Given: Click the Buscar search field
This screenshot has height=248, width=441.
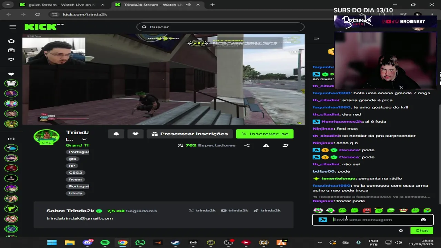Looking at the screenshot, I should tap(220, 27).
